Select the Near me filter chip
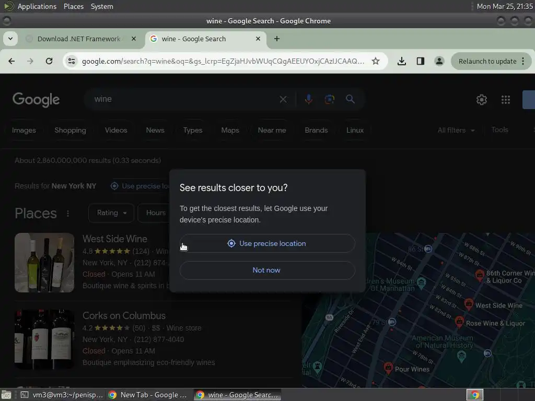The width and height of the screenshot is (535, 401). click(x=272, y=130)
